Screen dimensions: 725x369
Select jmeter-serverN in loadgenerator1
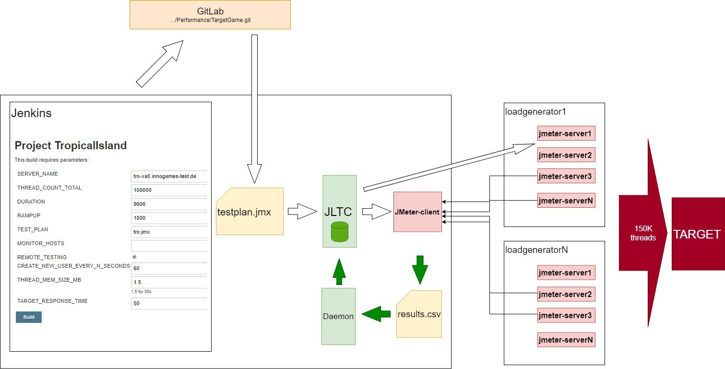pos(566,200)
